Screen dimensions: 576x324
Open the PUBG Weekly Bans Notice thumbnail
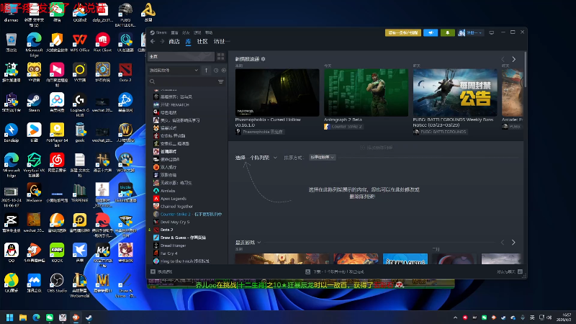pos(455,93)
